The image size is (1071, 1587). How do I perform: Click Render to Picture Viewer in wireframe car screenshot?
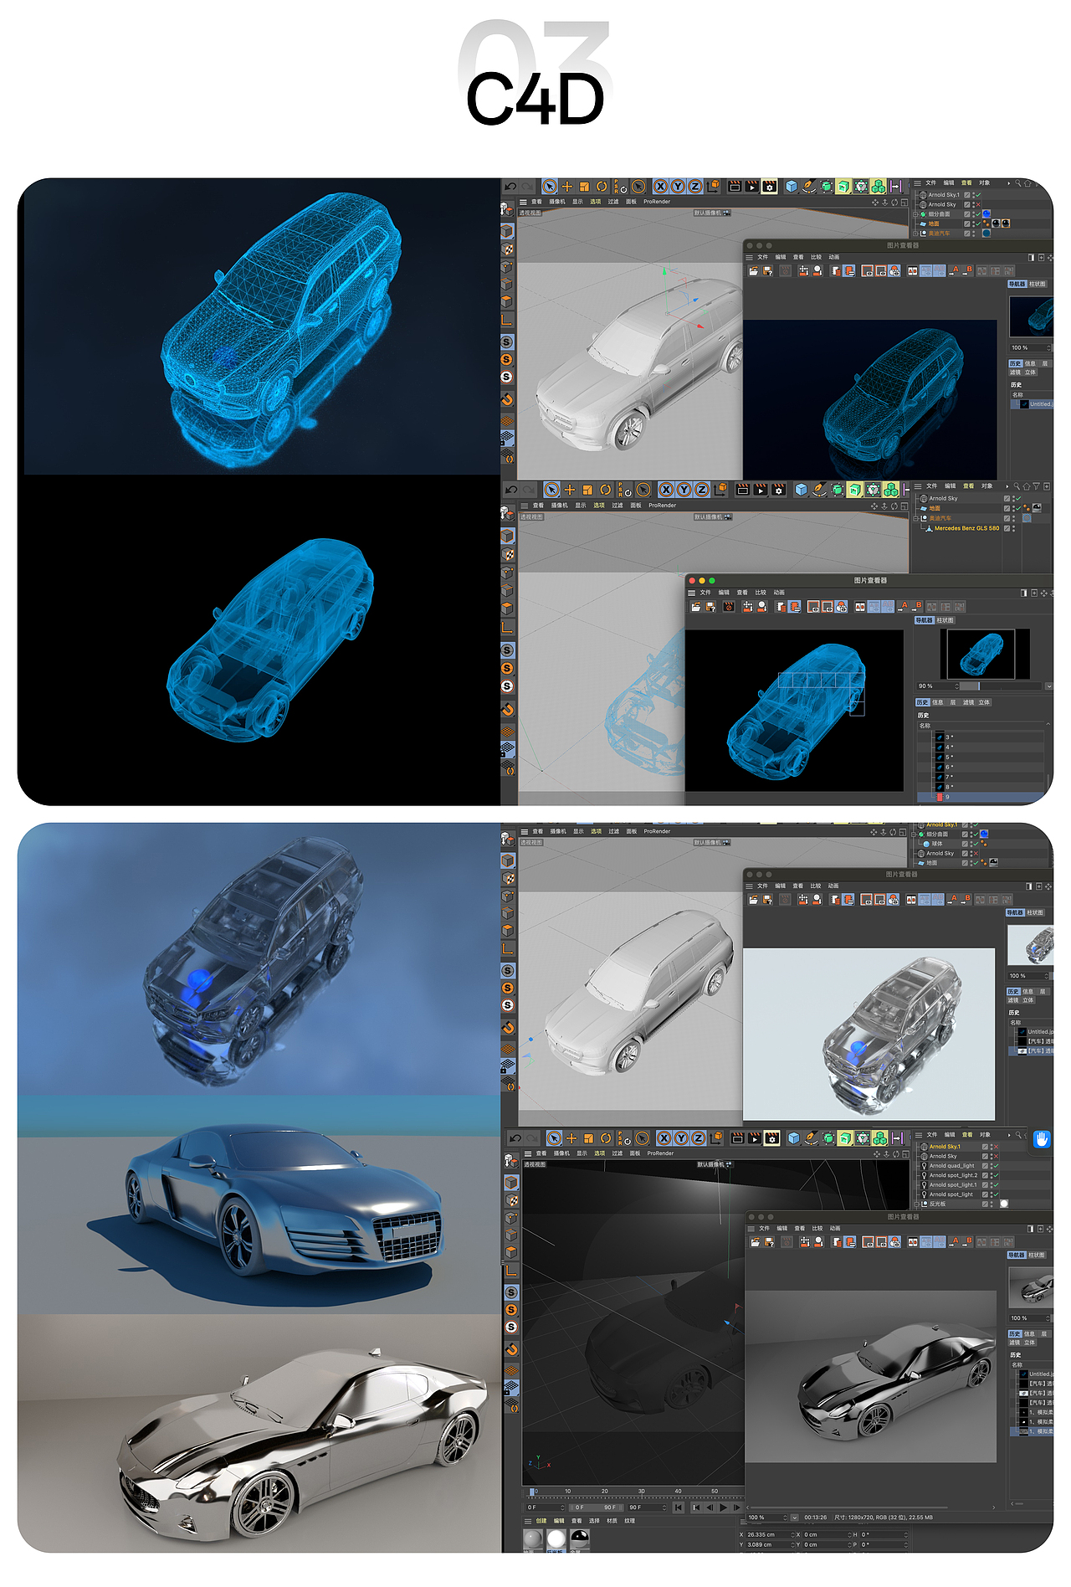point(751,187)
